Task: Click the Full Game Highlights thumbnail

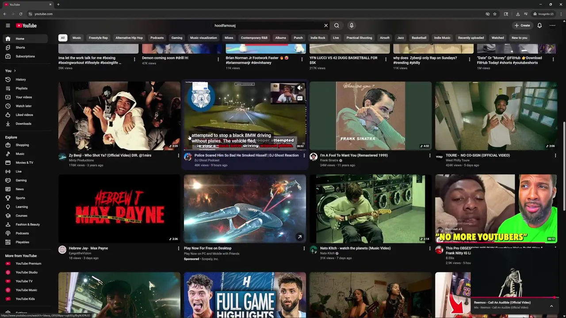Action: click(245, 295)
